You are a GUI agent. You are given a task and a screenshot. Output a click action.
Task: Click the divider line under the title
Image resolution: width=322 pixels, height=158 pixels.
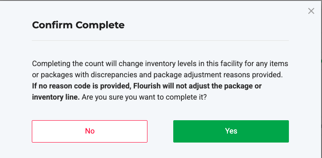160,41
